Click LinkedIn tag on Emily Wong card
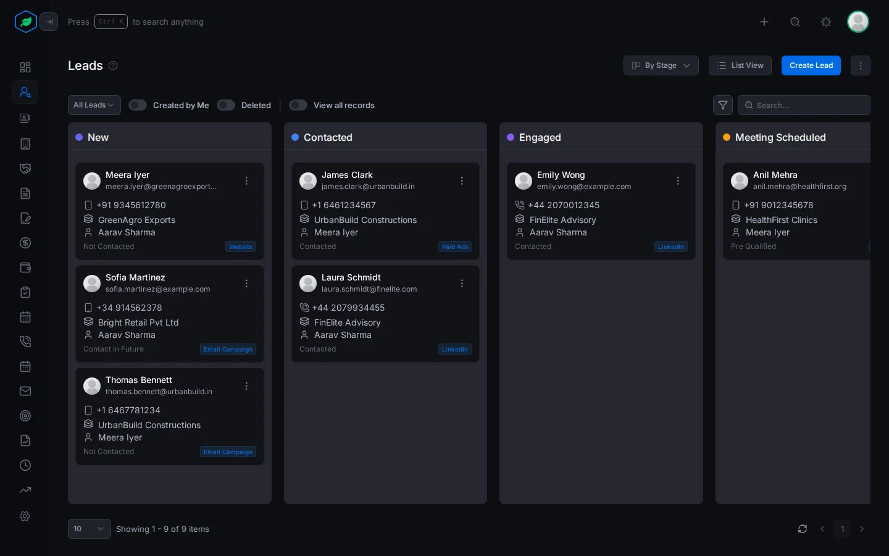 (x=671, y=246)
